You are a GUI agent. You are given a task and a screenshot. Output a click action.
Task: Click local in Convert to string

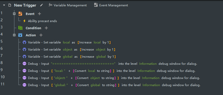(92, 71)
